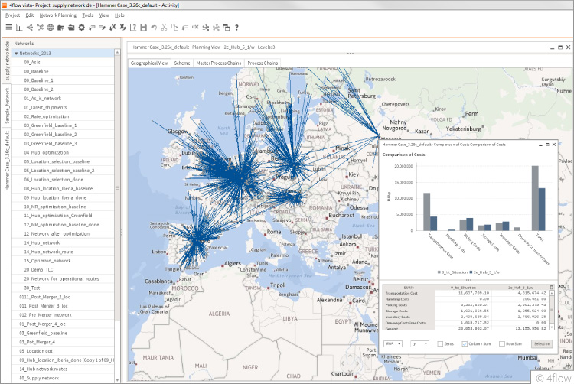Open the EUR currency dropdown
The image size is (574, 384).
[393, 344]
